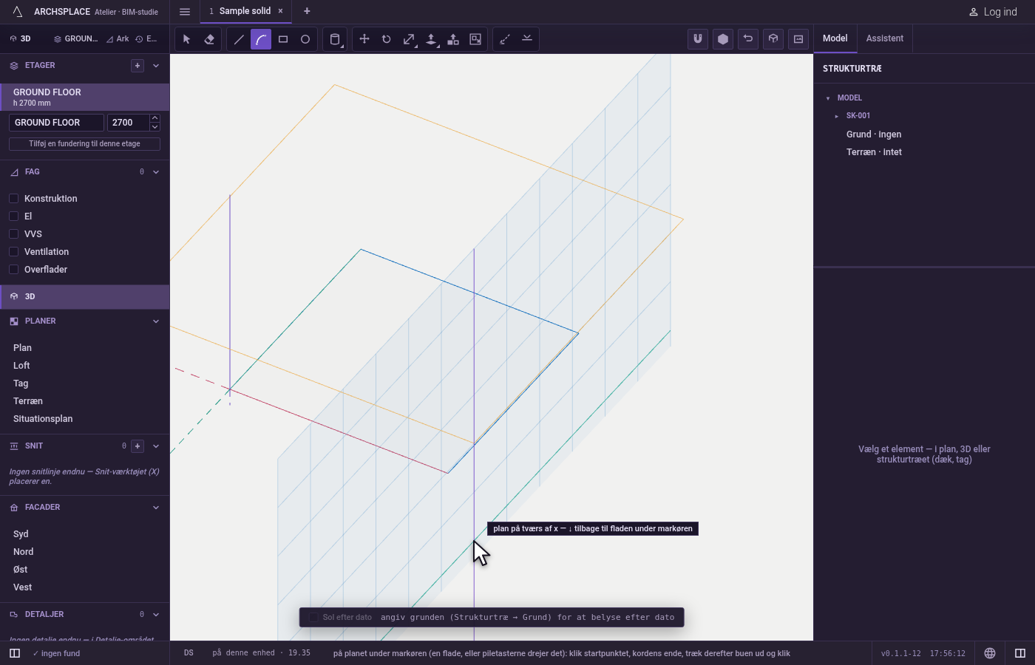Open the Model tab
Image resolution: width=1035 pixels, height=665 pixels.
click(x=835, y=38)
